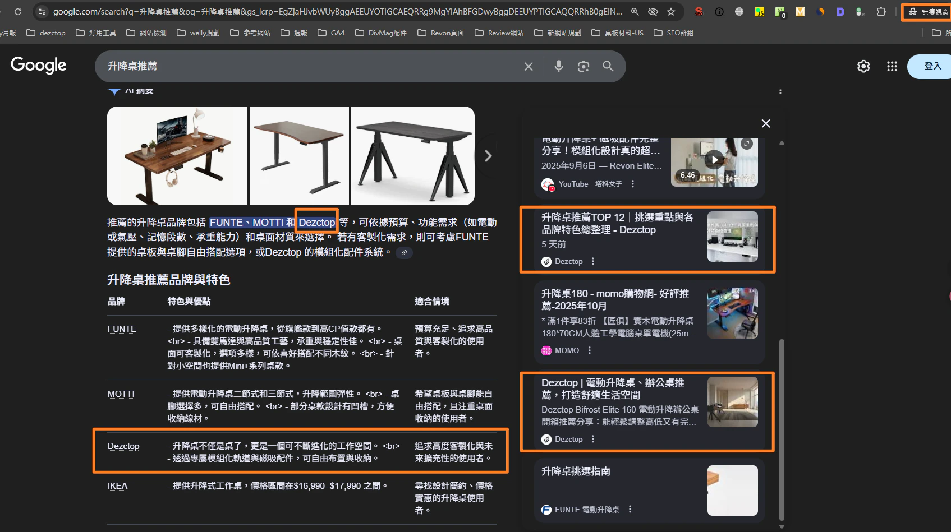Open the yellow JS extension icon

760,11
